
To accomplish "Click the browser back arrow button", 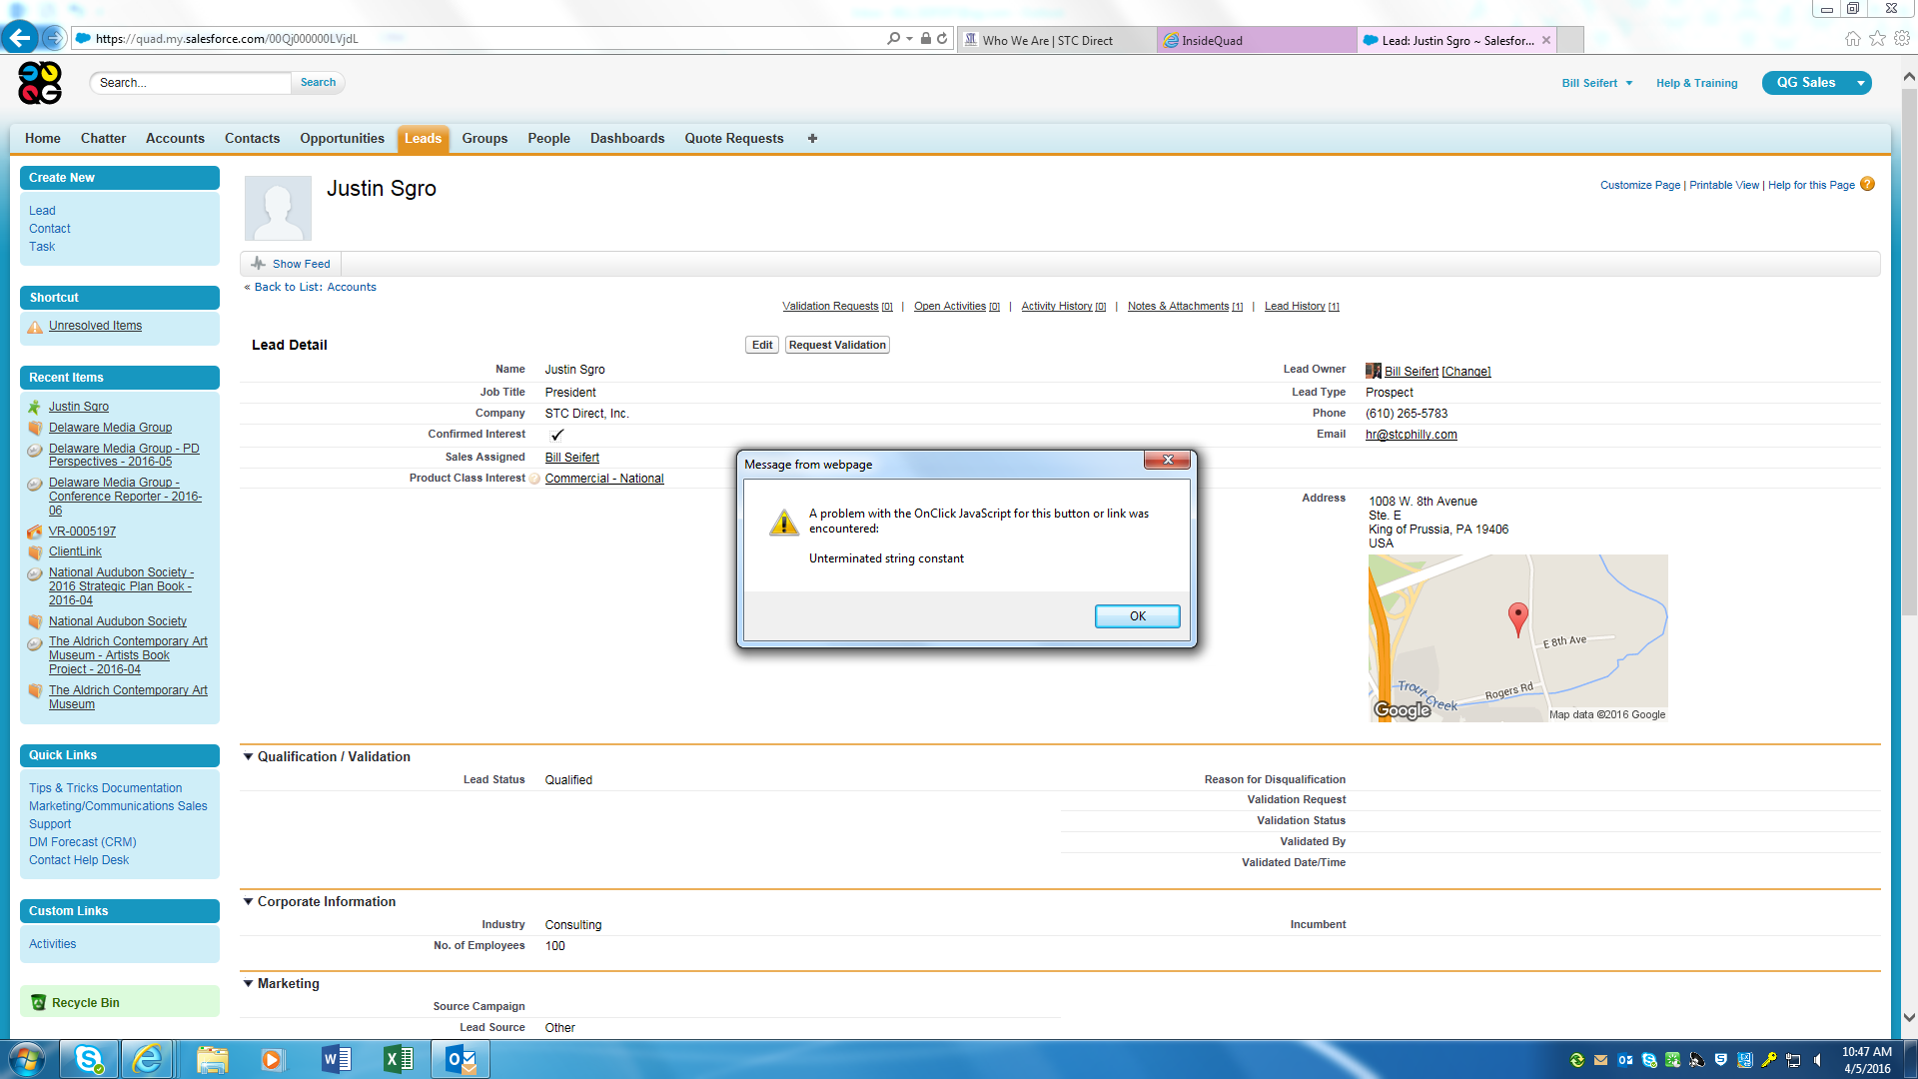I will [x=20, y=39].
